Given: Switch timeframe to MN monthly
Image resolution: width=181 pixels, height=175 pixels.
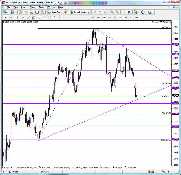Looking at the screenshot, I should pos(136,17).
